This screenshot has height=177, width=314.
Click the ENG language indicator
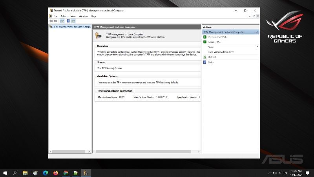286,173
